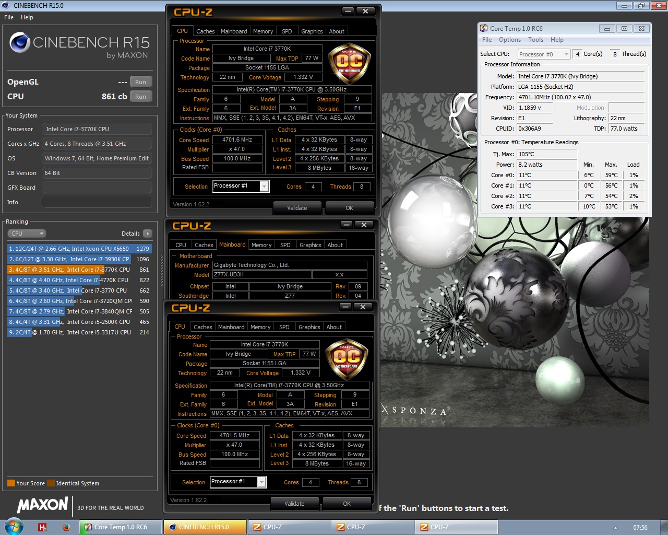The image size is (668, 535).
Task: Click the Core #0 temperature reading
Action: click(547, 175)
